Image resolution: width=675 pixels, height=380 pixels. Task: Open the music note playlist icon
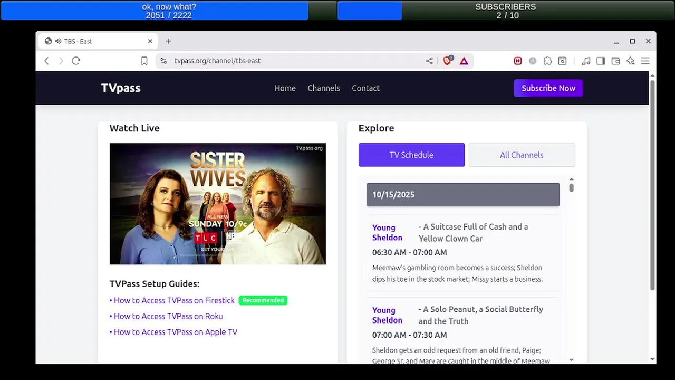point(586,61)
